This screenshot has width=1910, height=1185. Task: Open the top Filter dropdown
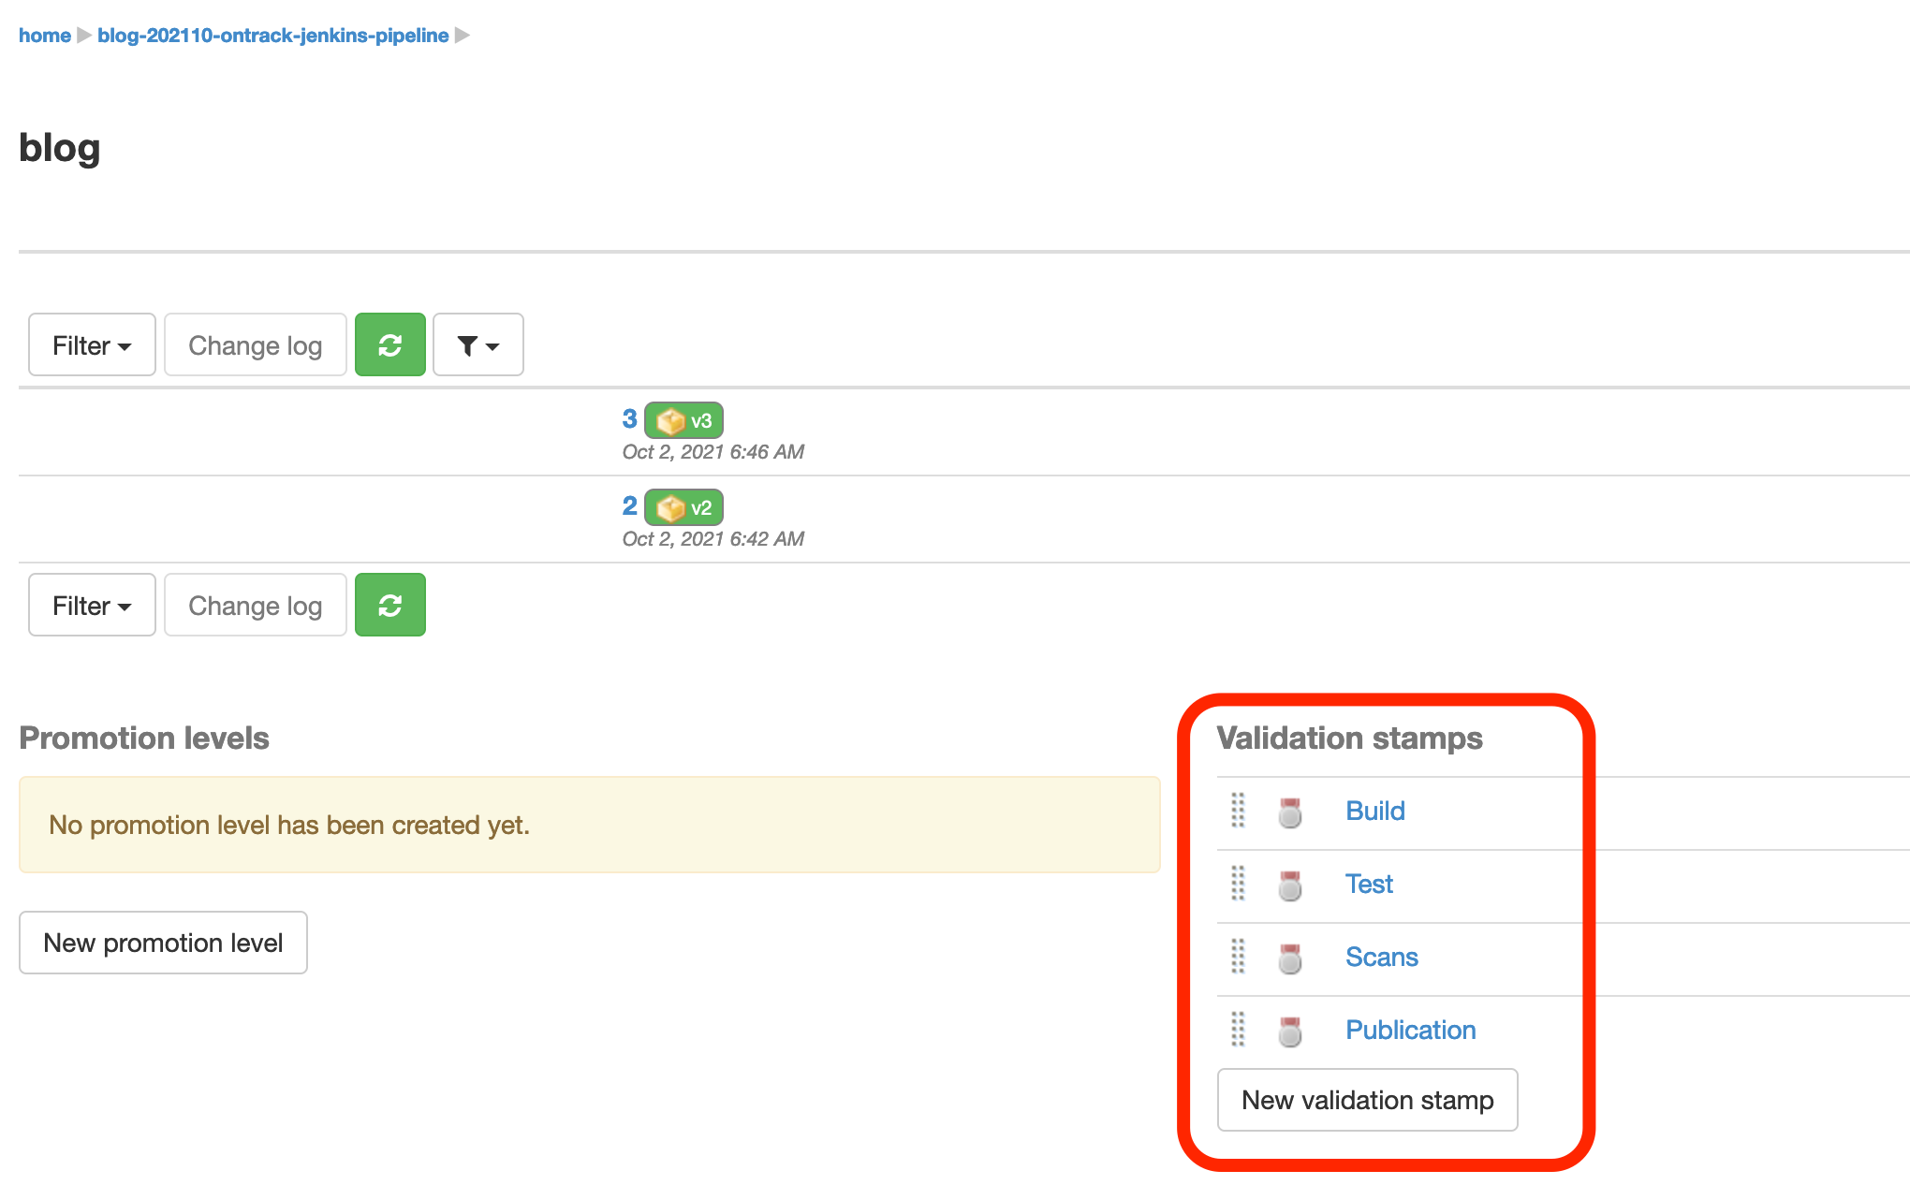pyautogui.click(x=92, y=345)
